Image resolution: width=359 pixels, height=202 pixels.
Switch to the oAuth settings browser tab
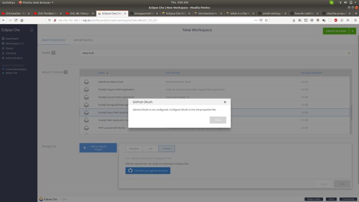click(x=272, y=13)
